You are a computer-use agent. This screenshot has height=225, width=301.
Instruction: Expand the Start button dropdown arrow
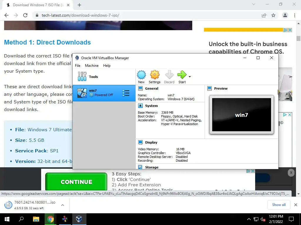click(x=190, y=77)
